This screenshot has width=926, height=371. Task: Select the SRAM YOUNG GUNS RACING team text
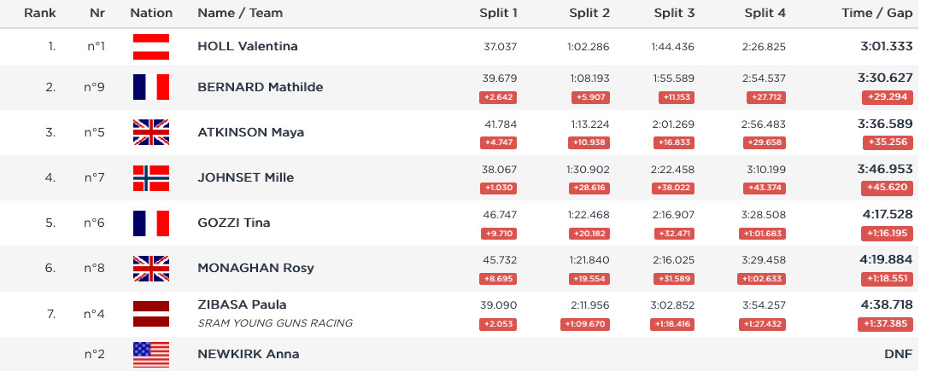[275, 322]
